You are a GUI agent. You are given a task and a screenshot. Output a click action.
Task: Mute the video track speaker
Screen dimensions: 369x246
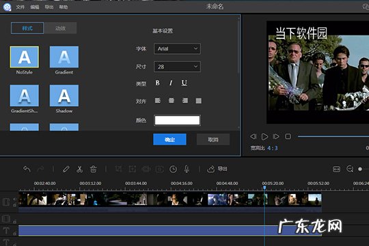tap(15, 199)
